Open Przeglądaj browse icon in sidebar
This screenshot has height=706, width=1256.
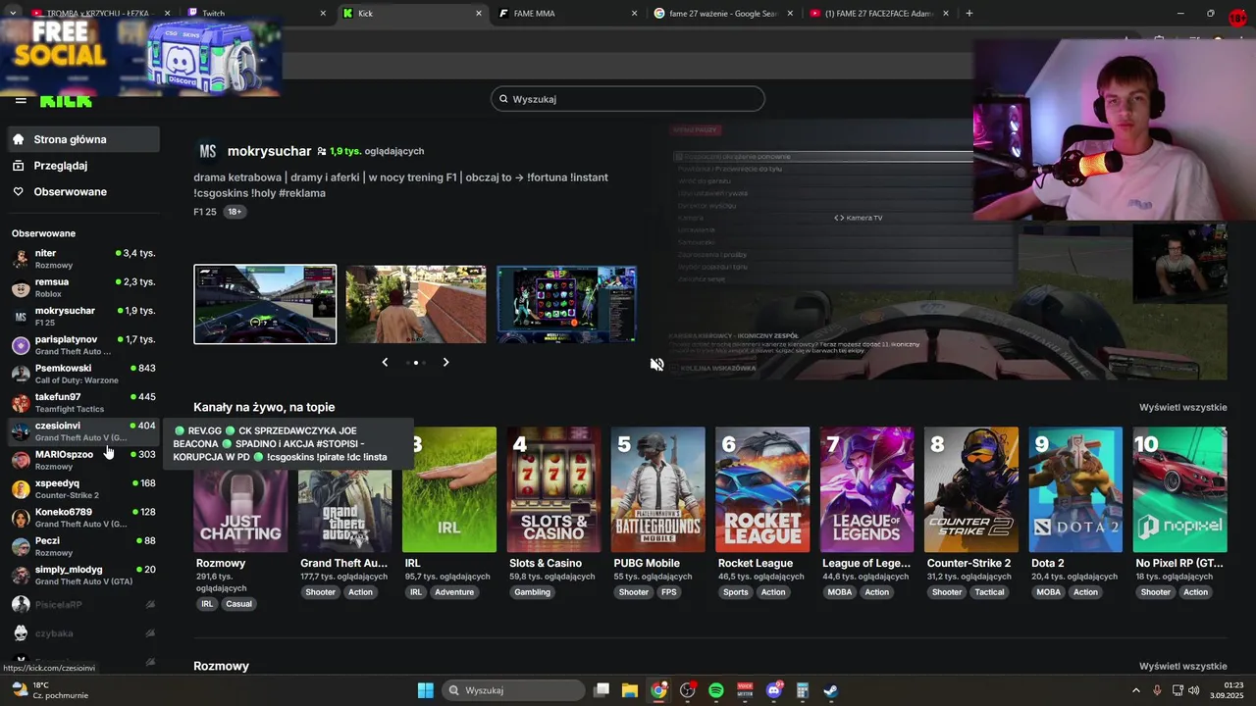click(x=19, y=166)
